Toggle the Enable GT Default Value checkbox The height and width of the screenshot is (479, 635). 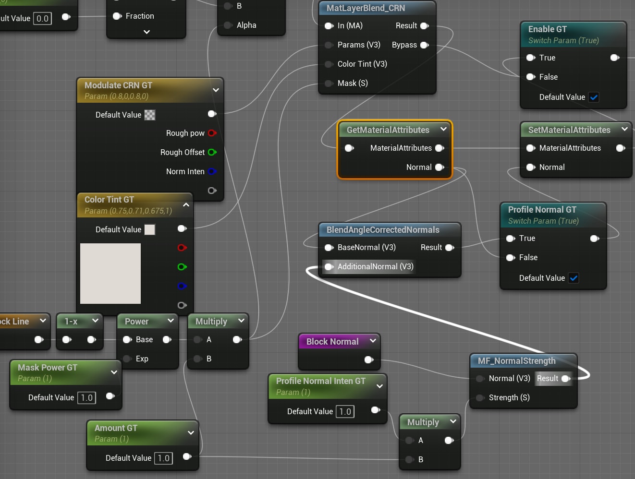point(594,97)
